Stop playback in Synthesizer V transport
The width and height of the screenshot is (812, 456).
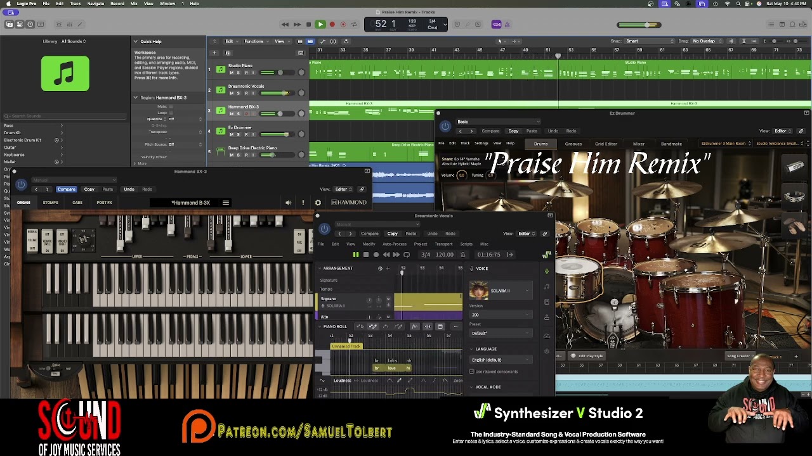(x=365, y=255)
